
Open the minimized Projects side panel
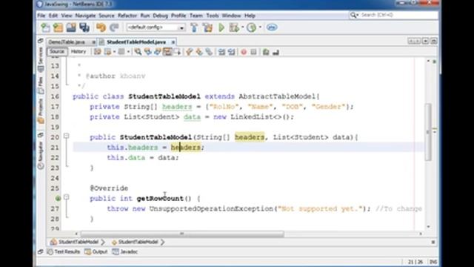coord(41,111)
